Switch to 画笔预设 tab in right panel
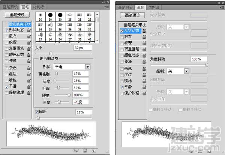The height and width of the screenshot is (155, 225). pos(125,8)
